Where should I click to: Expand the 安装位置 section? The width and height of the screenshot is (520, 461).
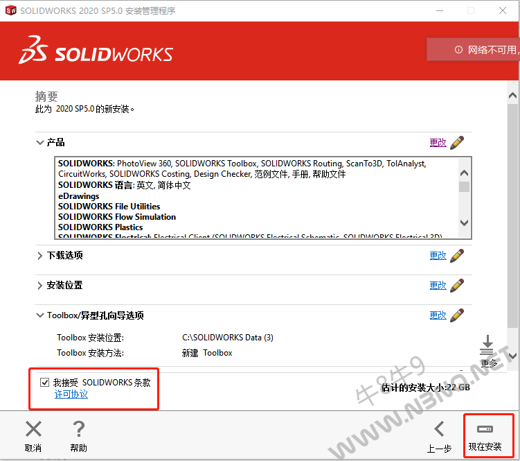click(x=39, y=286)
